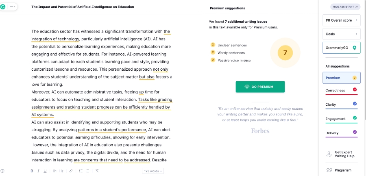Underline the selected text

coord(45,171)
